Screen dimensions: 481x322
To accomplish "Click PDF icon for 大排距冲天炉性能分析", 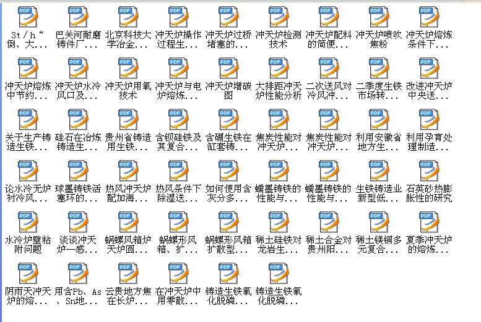I will [x=279, y=68].
